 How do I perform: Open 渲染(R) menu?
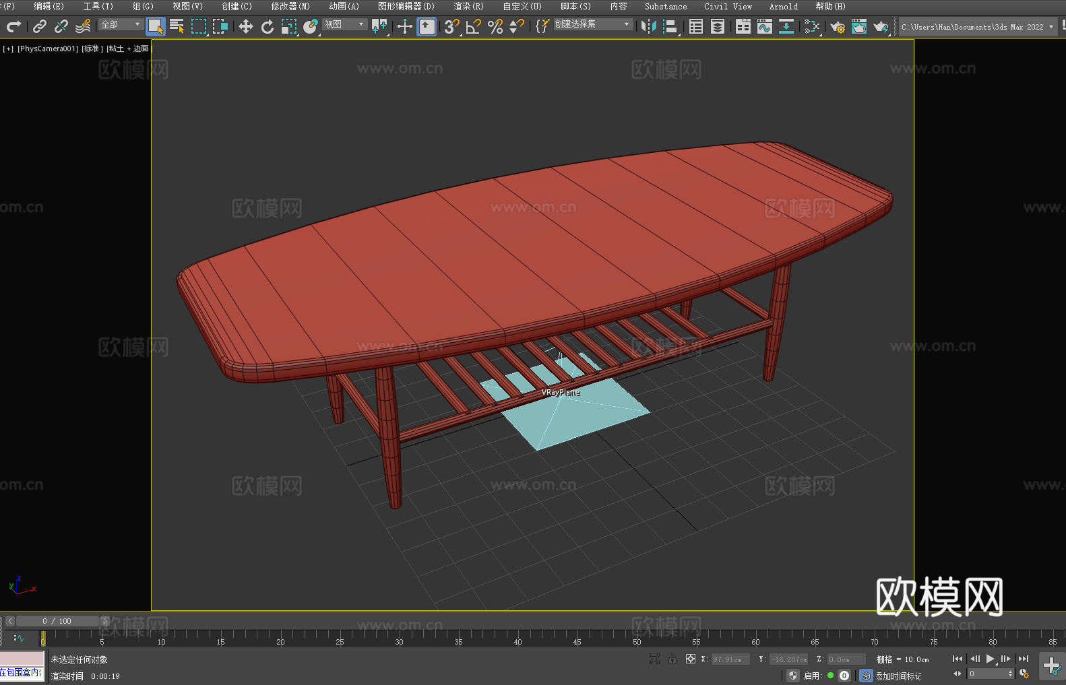pos(468,6)
